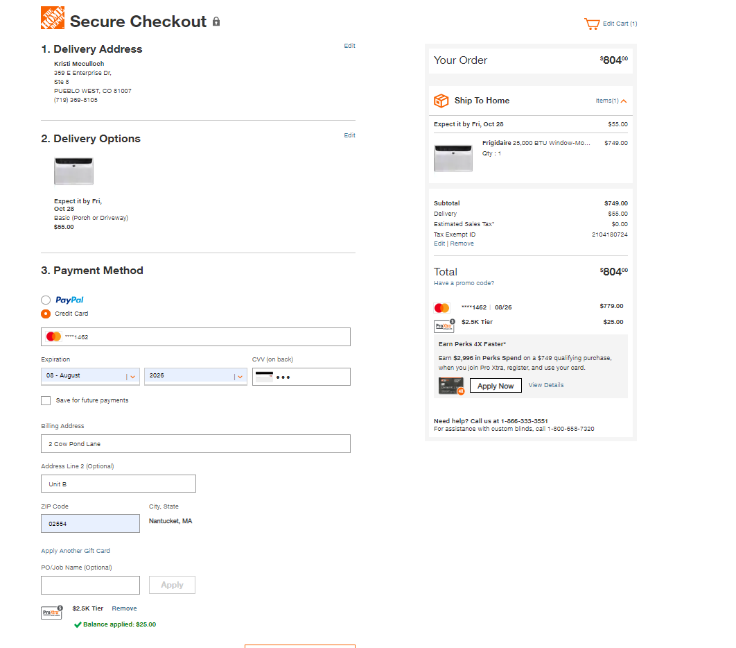Click the Home Depot logo
Image resolution: width=736 pixels, height=648 pixels.
(x=53, y=18)
